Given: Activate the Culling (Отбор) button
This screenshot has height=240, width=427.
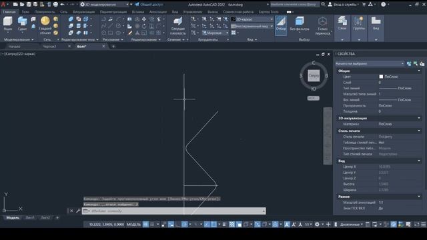Looking at the screenshot, I should [281, 25].
